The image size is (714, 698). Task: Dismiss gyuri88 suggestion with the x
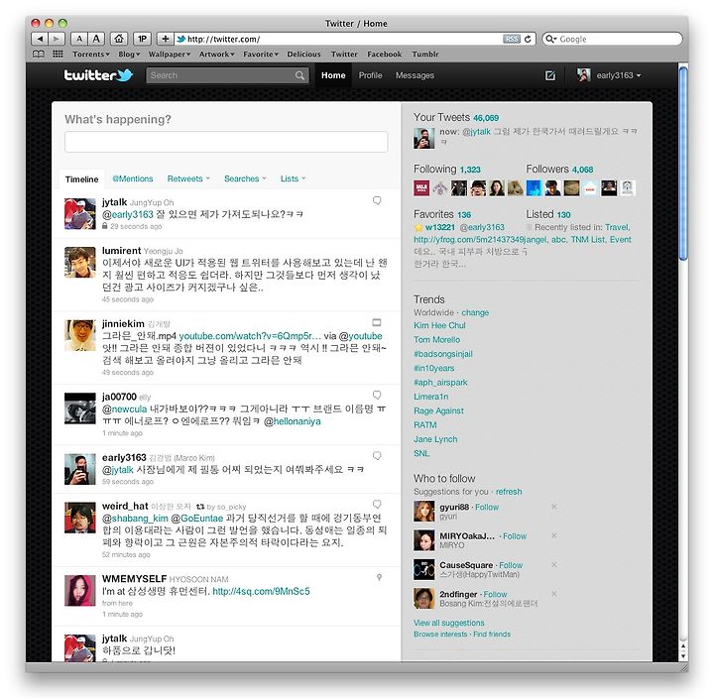[553, 507]
